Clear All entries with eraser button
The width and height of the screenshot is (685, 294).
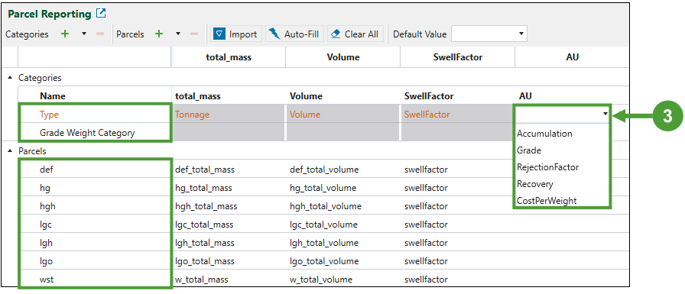[355, 34]
